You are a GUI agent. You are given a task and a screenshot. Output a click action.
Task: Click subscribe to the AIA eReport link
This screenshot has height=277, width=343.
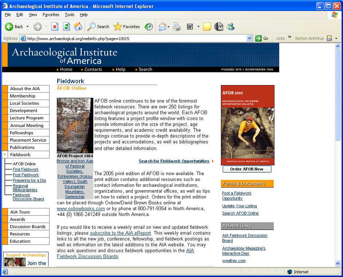click(120, 233)
